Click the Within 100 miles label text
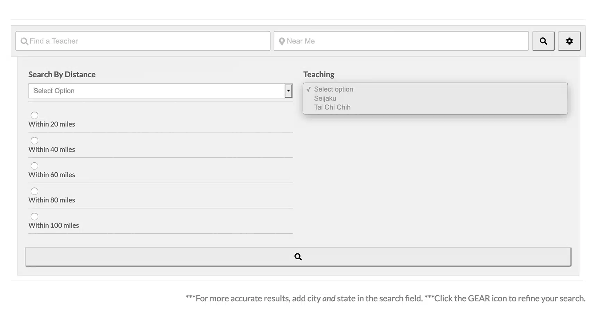Image resolution: width=600 pixels, height=312 pixels. click(54, 225)
